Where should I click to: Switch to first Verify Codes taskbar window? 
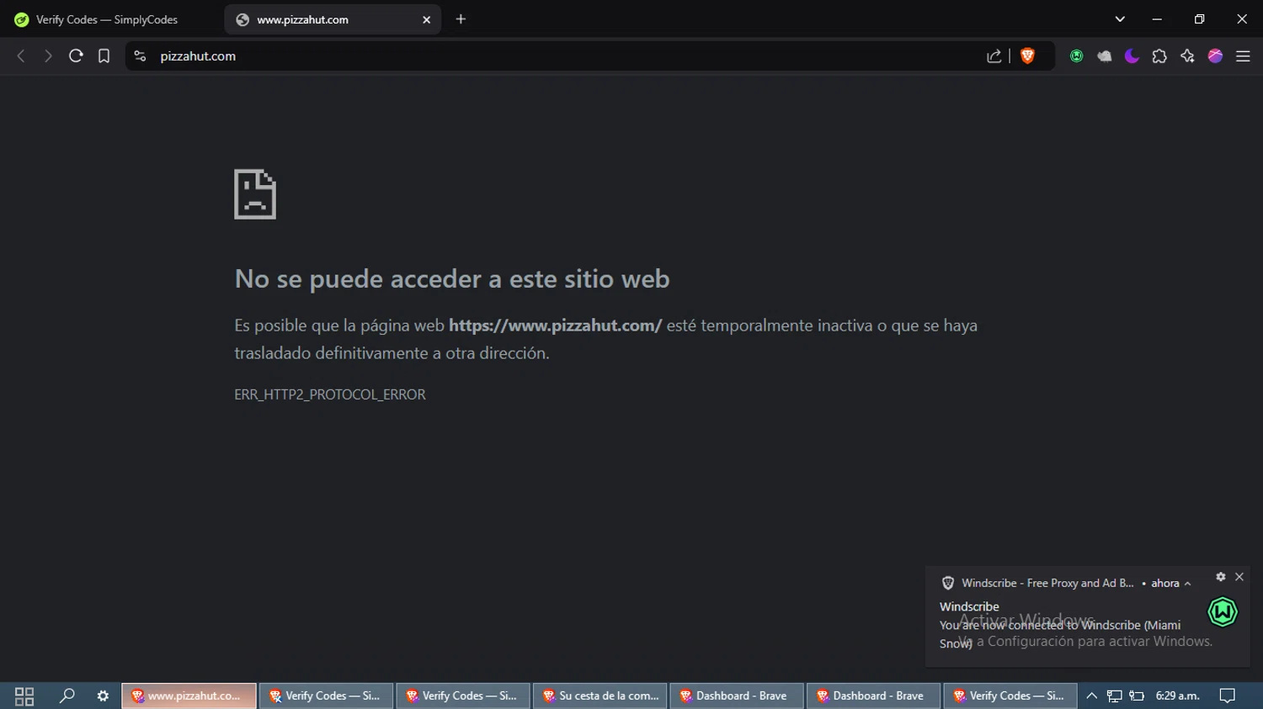pos(326,696)
